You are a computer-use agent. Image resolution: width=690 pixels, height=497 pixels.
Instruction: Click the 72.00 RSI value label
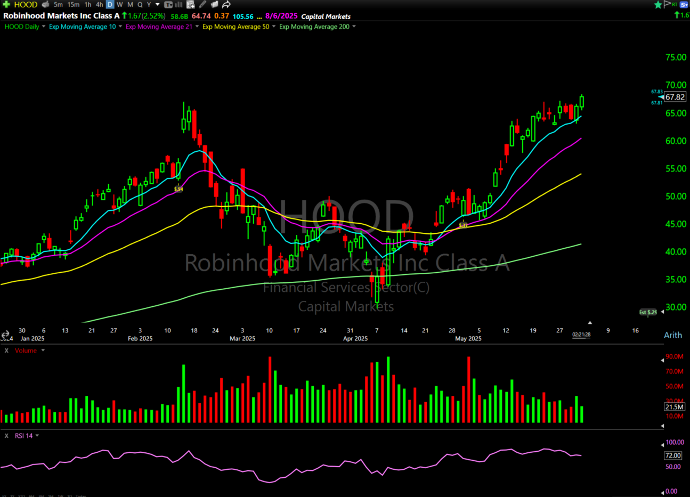[x=673, y=455]
